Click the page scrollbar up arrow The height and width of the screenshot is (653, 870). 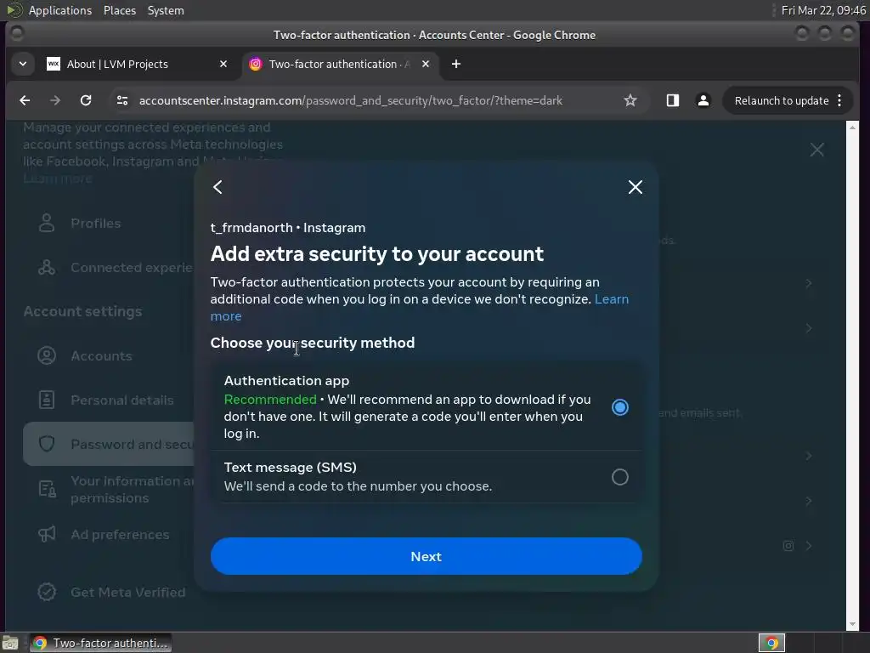pyautogui.click(x=853, y=128)
